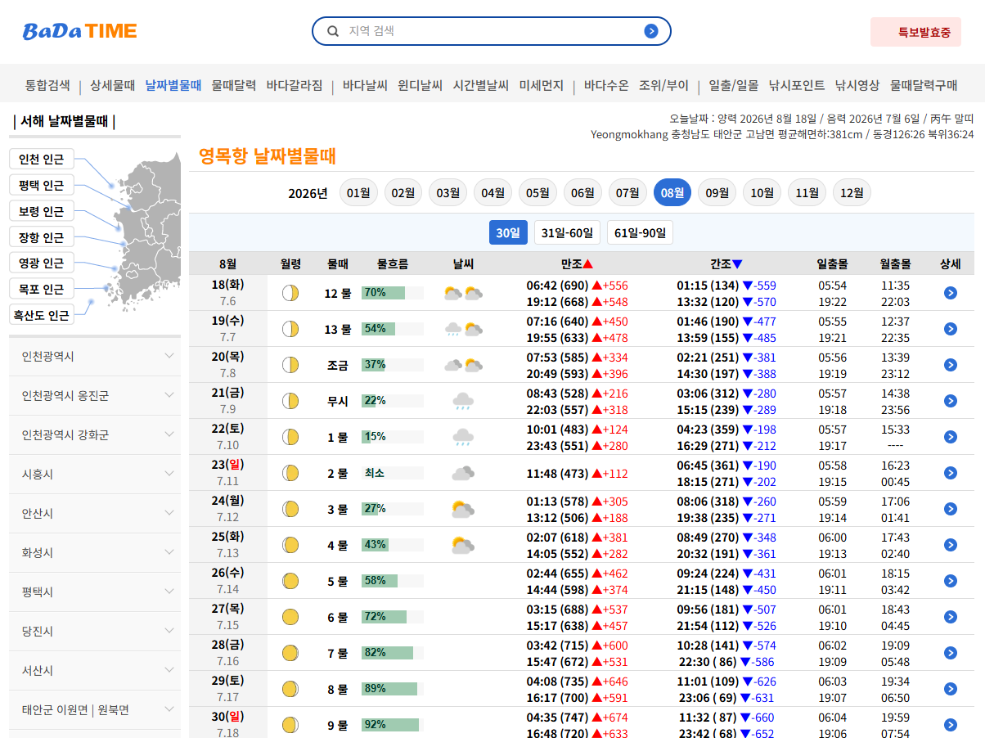This screenshot has height=738, width=985.
Task: Click the 15% tide flow bar
Action: click(393, 437)
